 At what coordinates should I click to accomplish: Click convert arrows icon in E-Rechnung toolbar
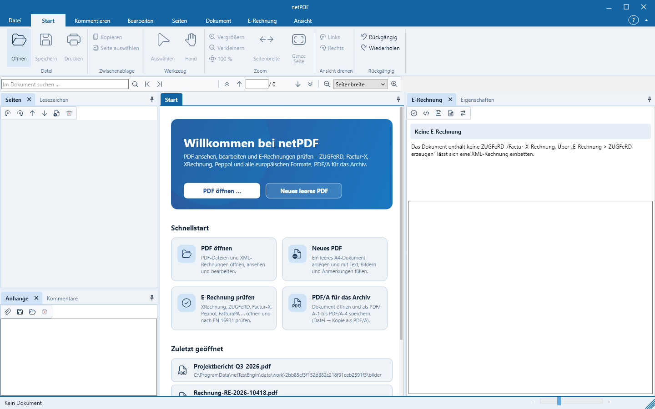click(463, 113)
